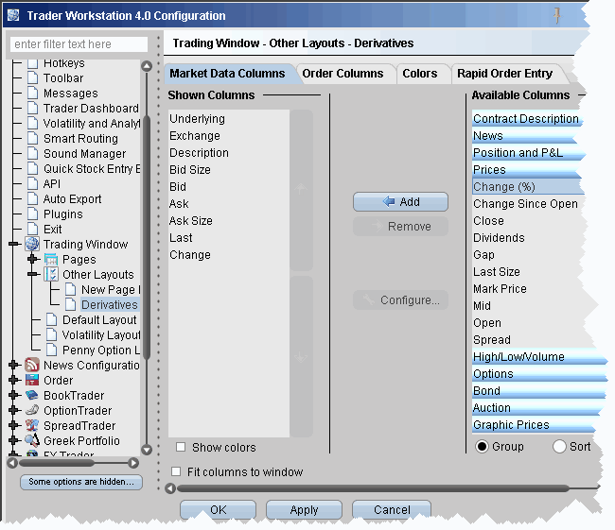Click the tree horizontal scrollbar thumb

click(x=57, y=463)
